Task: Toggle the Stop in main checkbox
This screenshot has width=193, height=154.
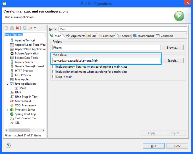Action: [54, 77]
